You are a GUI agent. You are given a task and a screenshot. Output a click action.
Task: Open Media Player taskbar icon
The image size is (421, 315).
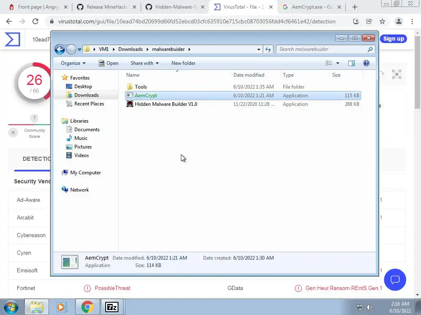click(x=62, y=307)
